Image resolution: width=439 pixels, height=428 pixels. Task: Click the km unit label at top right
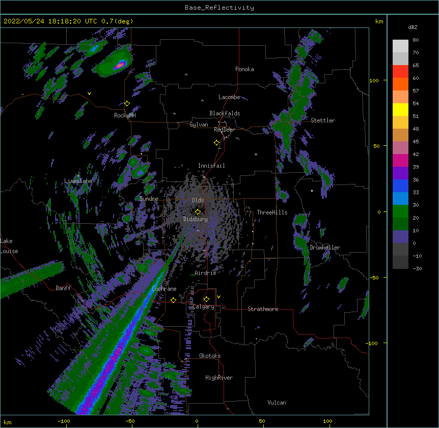tap(379, 21)
